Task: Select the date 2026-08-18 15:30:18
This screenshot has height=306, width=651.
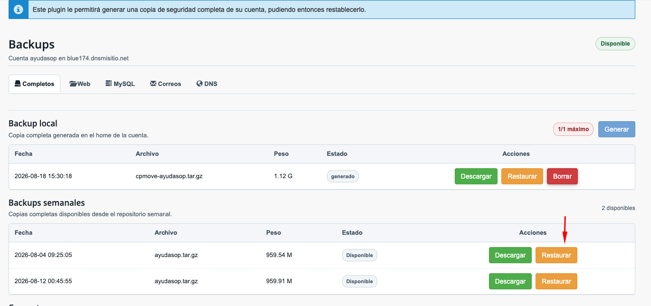Action: pos(43,176)
